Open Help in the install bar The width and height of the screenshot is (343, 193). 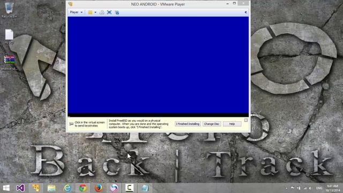pos(232,124)
